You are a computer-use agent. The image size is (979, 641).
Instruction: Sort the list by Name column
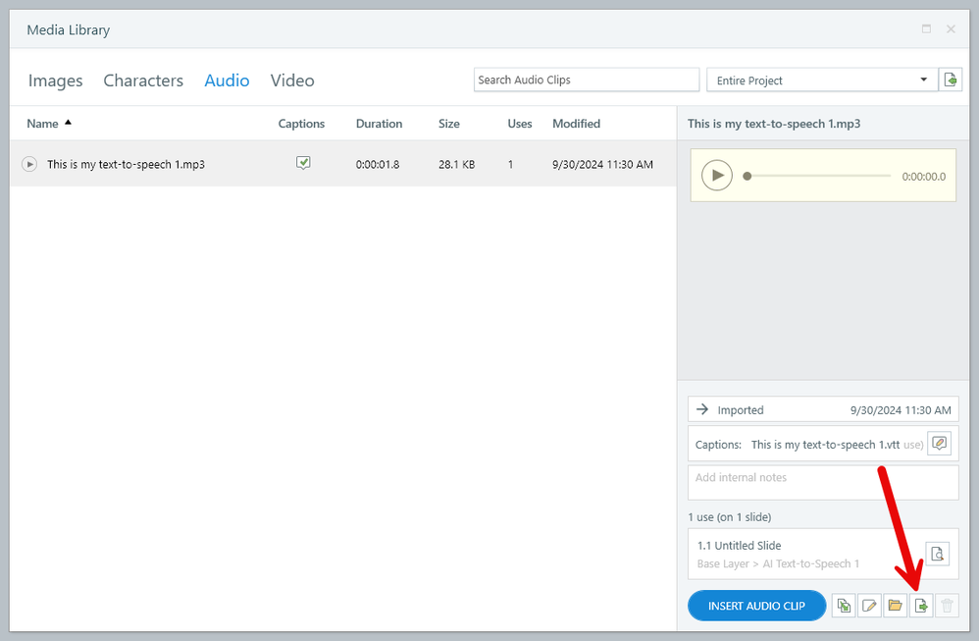[43, 124]
